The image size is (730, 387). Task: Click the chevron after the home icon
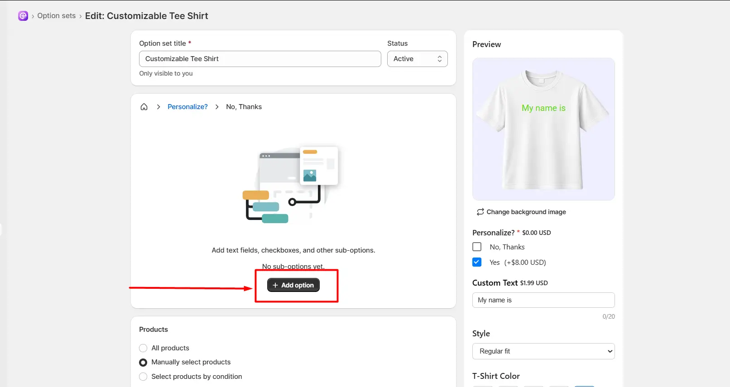[158, 107]
